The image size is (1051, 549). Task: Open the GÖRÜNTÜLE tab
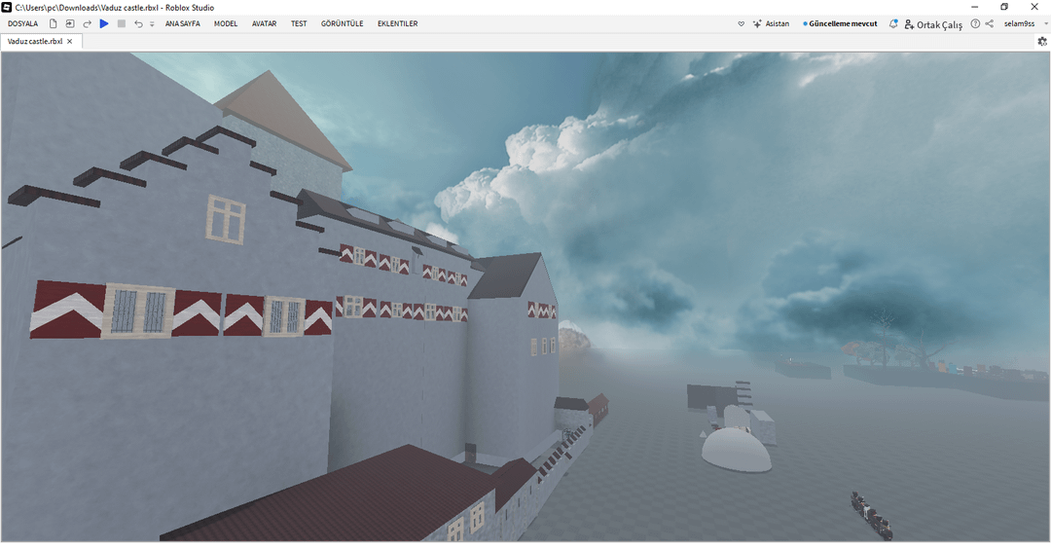coord(342,23)
